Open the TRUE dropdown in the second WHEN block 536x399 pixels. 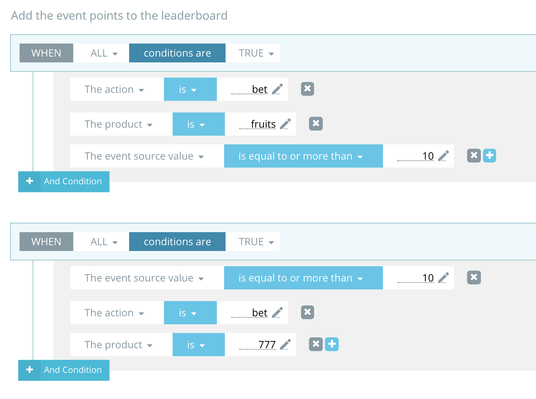[x=253, y=241]
